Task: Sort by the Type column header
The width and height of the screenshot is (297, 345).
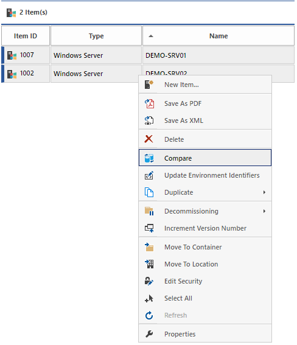Action: pos(96,36)
